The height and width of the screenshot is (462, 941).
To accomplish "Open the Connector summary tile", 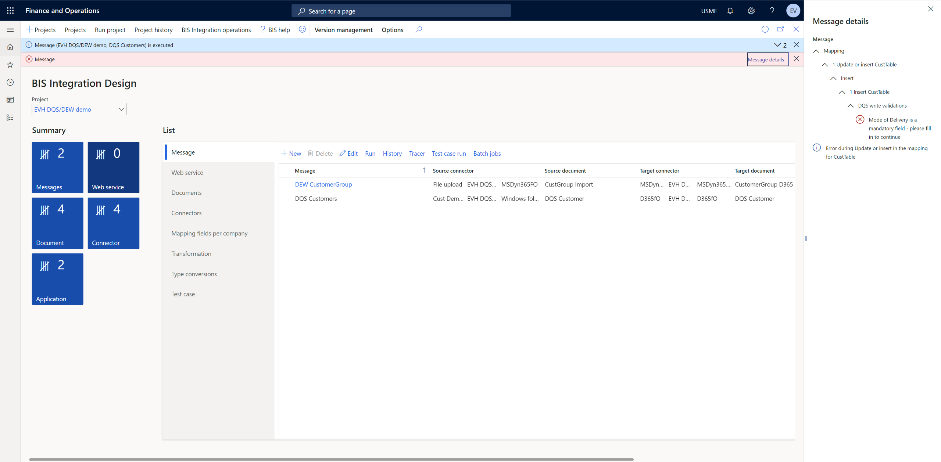I will point(113,223).
